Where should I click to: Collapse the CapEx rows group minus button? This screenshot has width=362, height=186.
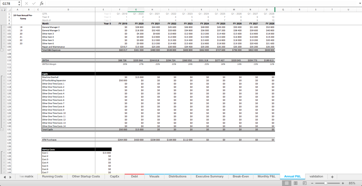[2, 129]
